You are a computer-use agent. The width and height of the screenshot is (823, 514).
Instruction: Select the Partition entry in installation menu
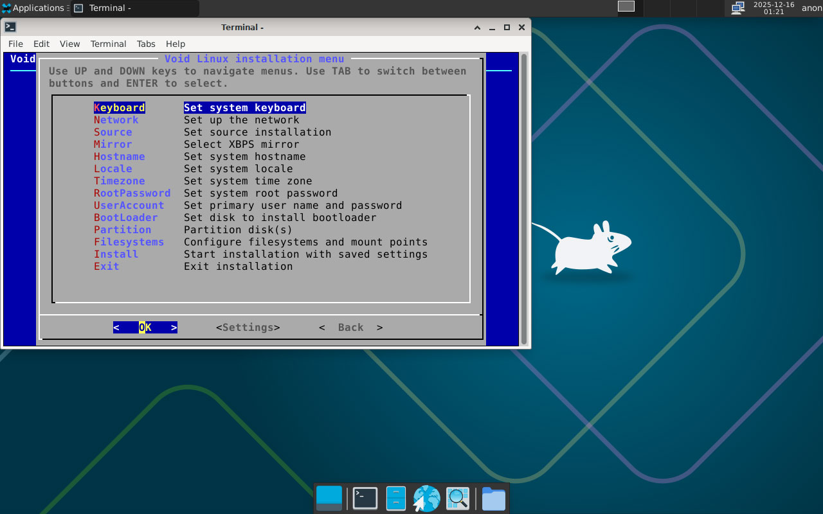[x=123, y=230]
